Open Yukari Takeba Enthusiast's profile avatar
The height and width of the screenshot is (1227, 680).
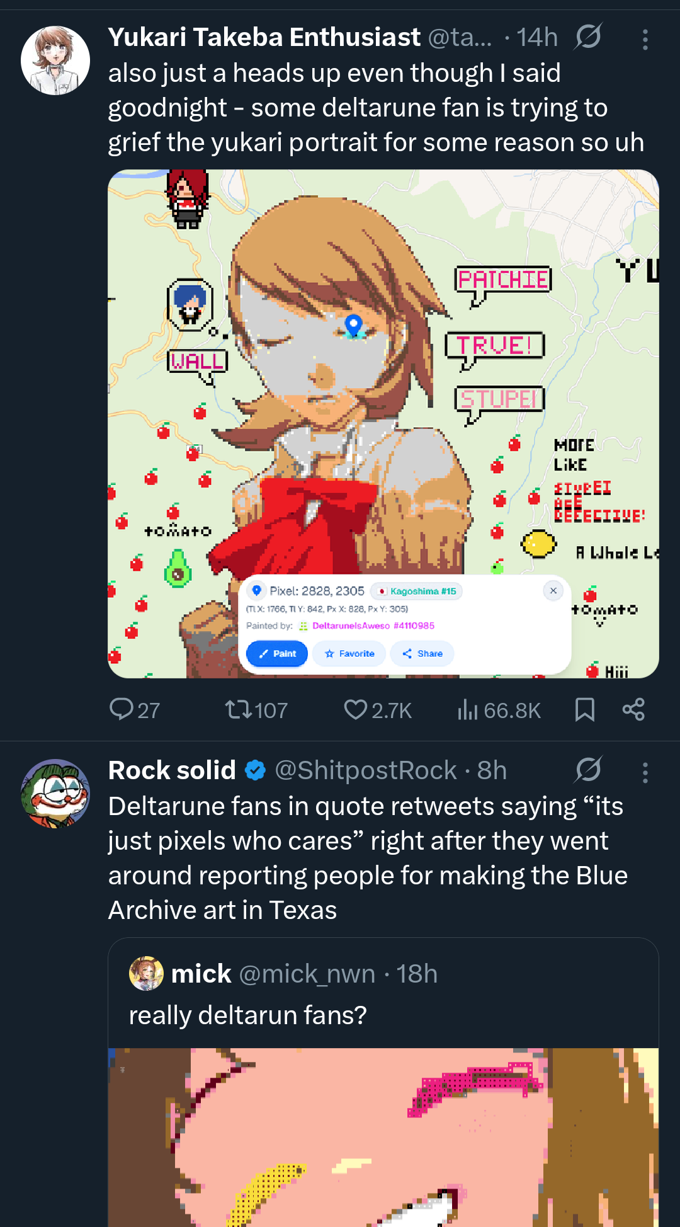pos(55,60)
